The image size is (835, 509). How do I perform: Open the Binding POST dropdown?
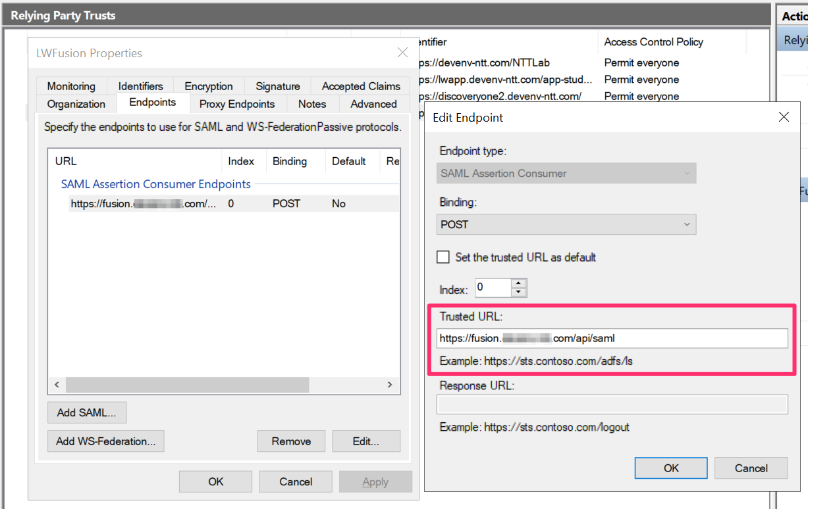point(566,224)
